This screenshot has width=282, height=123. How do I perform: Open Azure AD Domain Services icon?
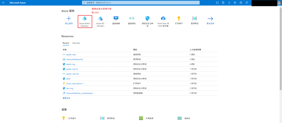100,18
